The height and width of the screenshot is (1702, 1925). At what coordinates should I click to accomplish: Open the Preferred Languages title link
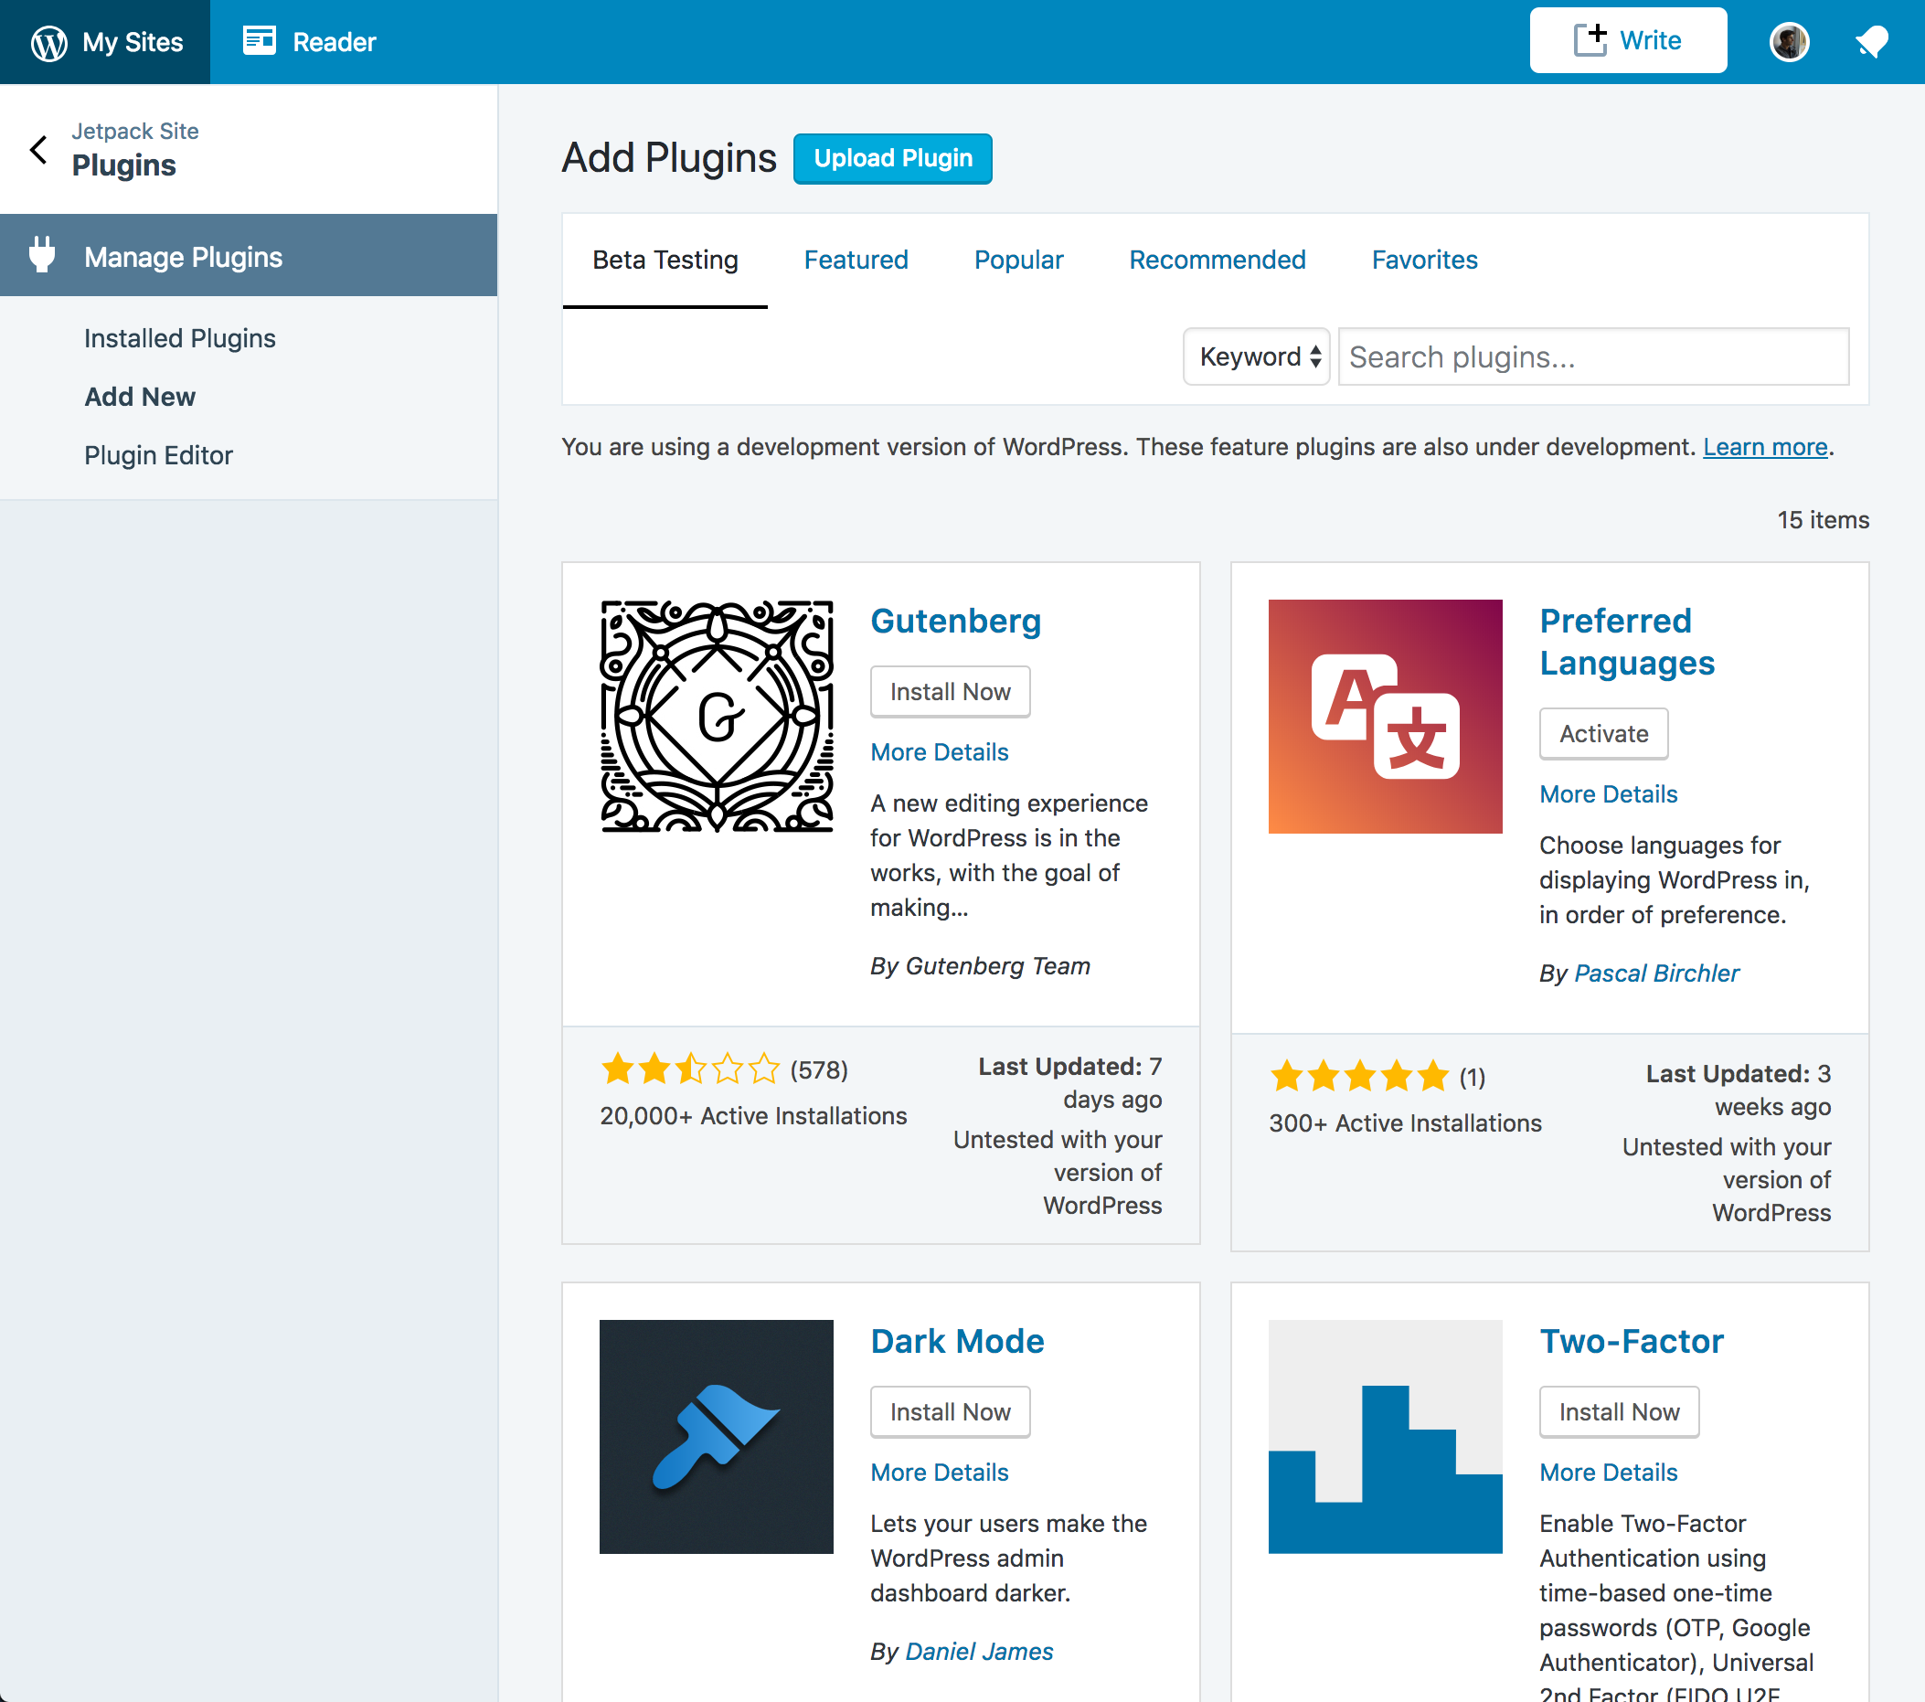(x=1626, y=642)
